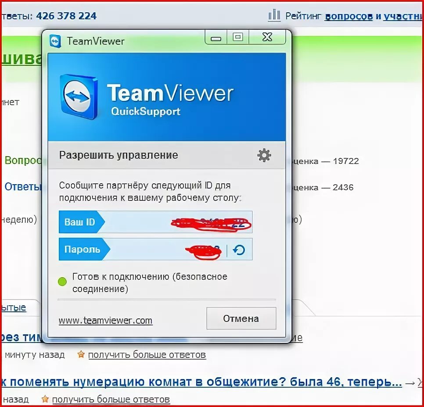The image size is (424, 407).
Task: Click 'Готов к подключению' status text
Action: [x=150, y=283]
